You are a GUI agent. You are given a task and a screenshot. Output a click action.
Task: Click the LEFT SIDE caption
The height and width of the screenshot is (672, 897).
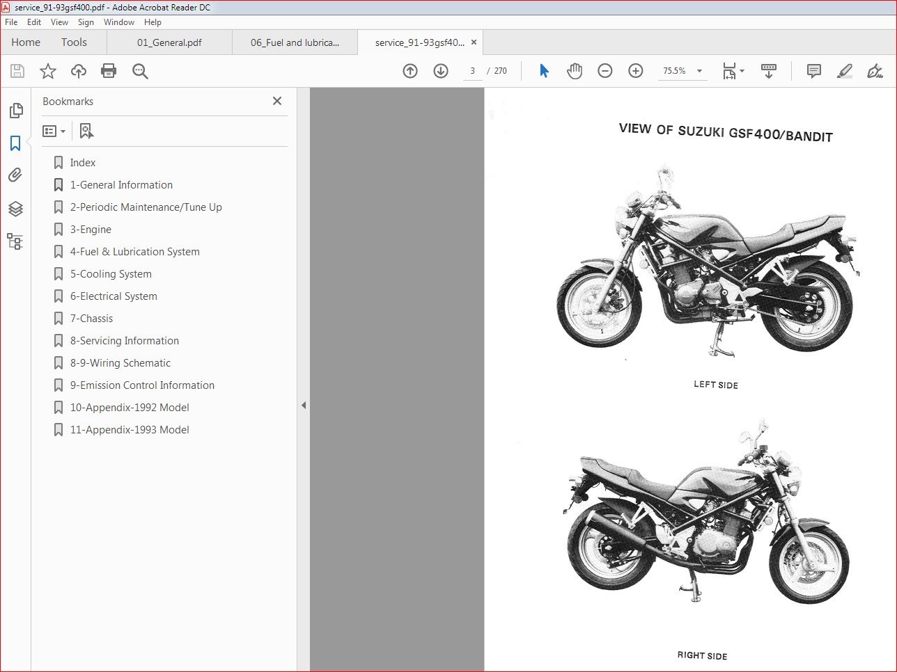point(716,385)
